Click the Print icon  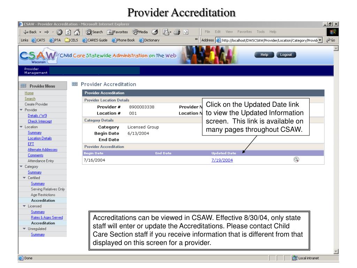(x=177, y=32)
